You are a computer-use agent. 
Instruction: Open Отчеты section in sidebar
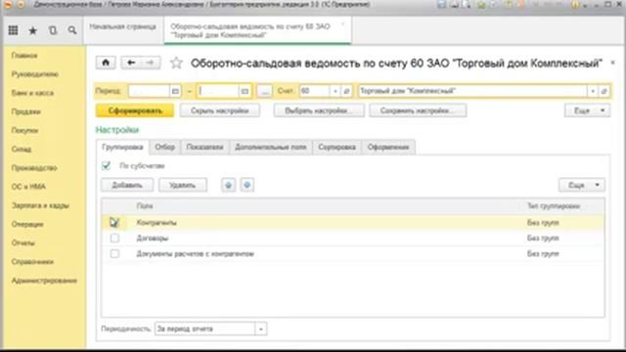click(x=23, y=243)
